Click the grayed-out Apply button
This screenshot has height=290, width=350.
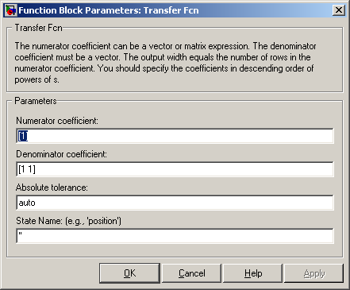[314, 273]
